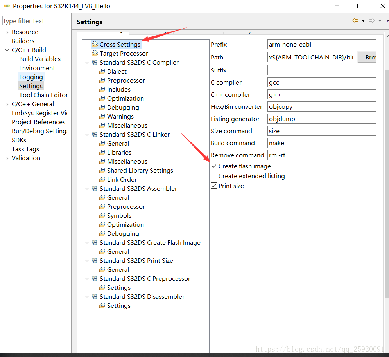Open the forward history dropdown arrow
The image size is (389, 357).
(x=380, y=21)
